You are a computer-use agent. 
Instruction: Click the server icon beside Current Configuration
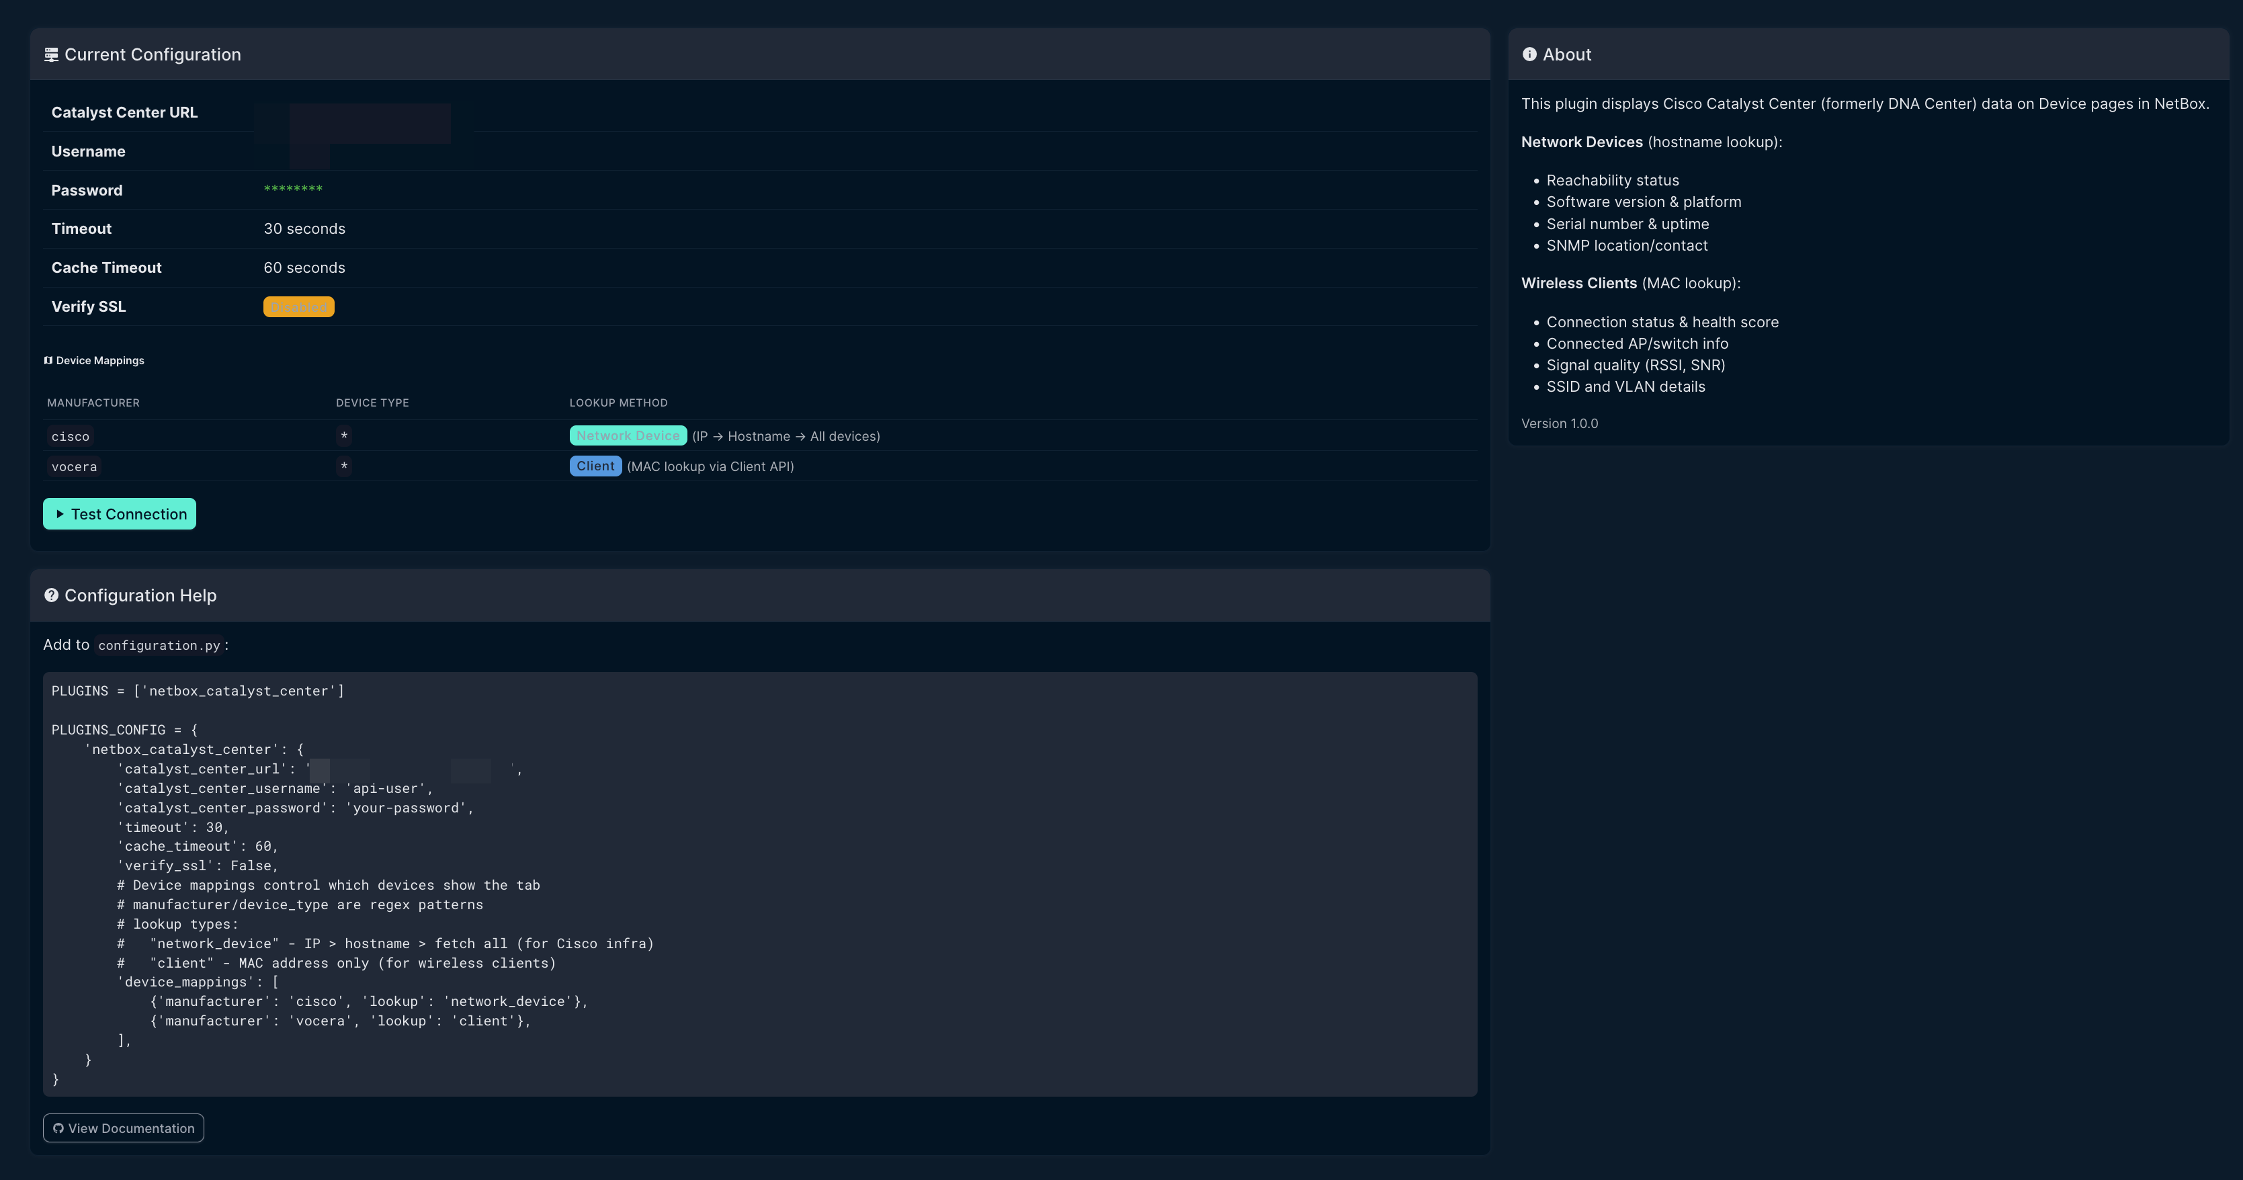pyautogui.click(x=51, y=55)
